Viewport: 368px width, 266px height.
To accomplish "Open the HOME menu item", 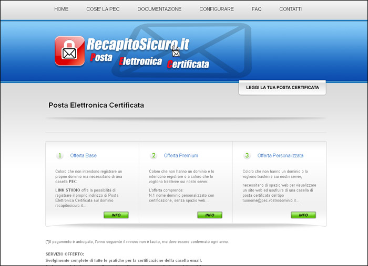I will coord(62,9).
